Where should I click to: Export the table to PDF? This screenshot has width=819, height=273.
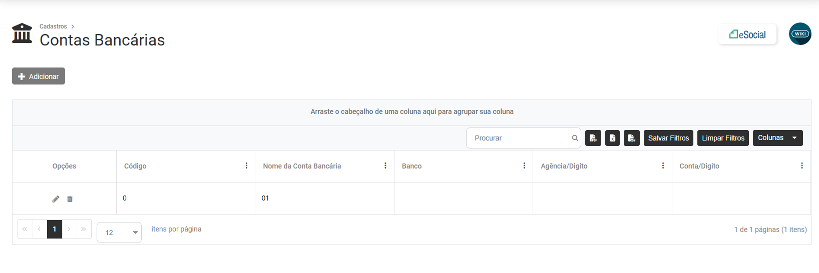[593, 138]
